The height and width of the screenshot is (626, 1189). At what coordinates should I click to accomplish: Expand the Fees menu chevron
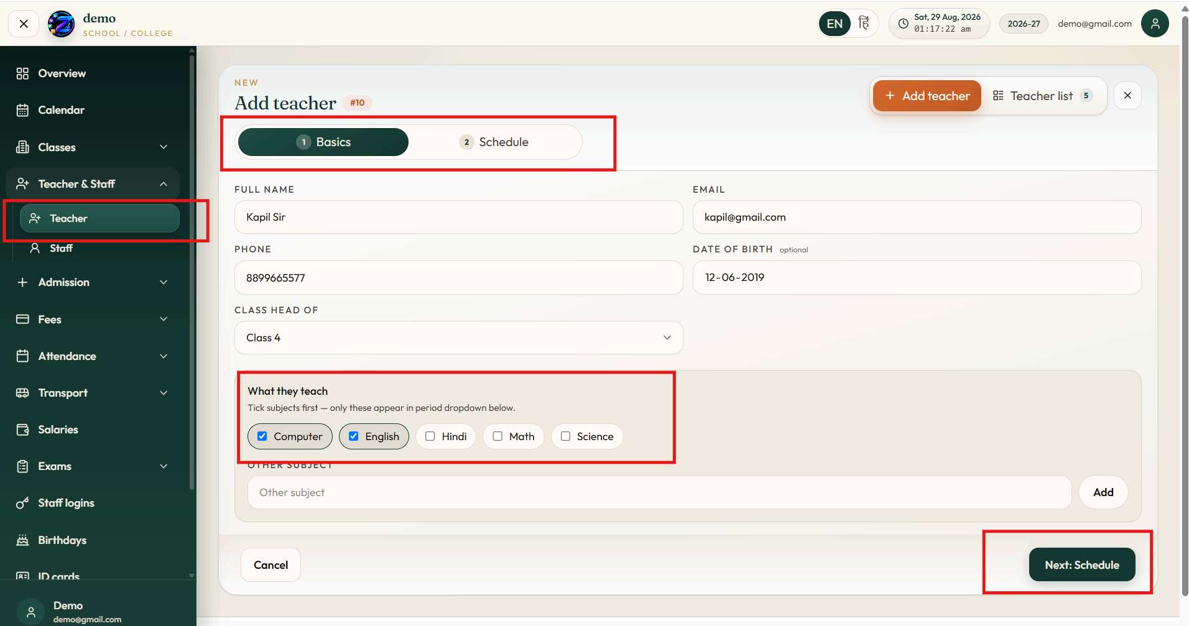pyautogui.click(x=164, y=319)
